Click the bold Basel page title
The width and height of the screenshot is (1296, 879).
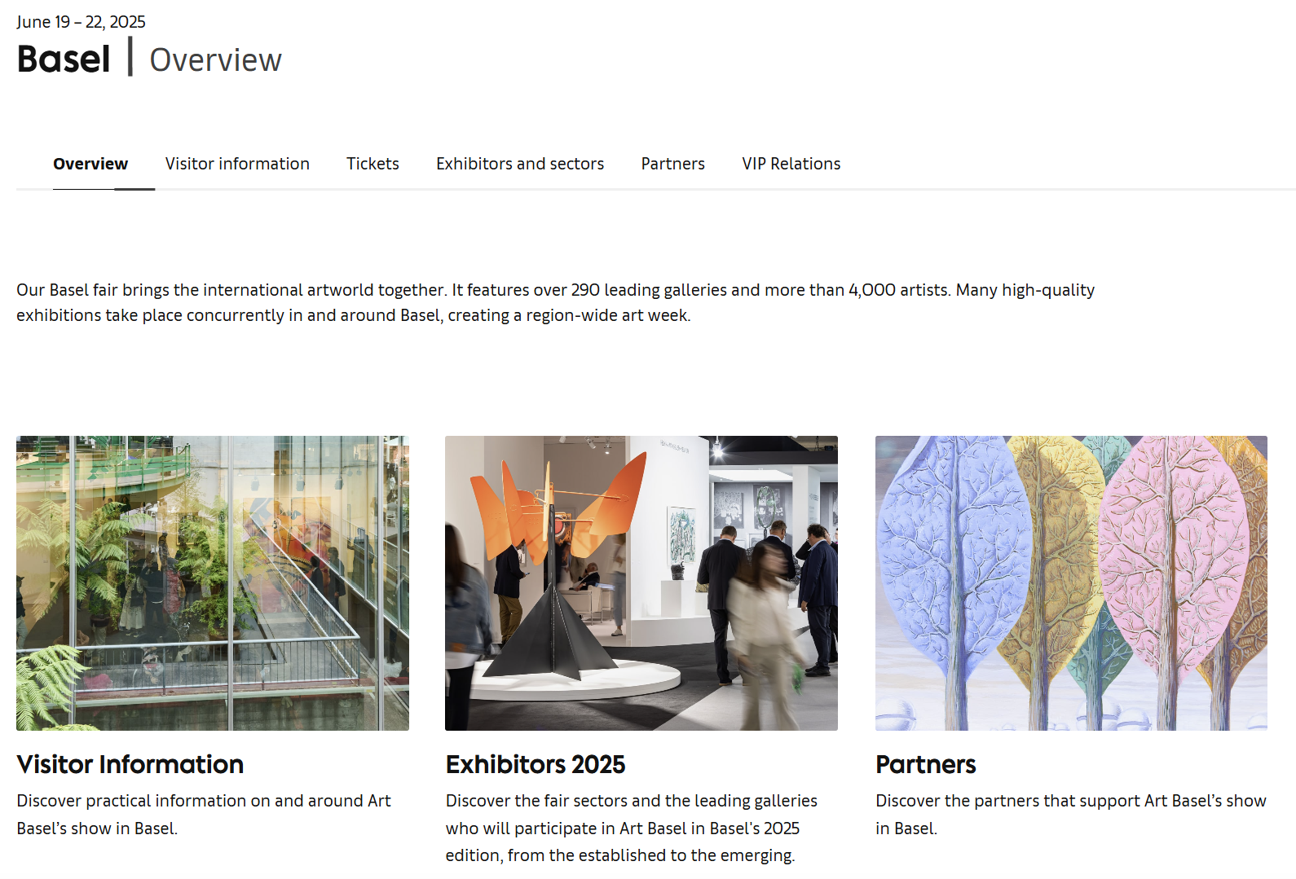pyautogui.click(x=64, y=59)
